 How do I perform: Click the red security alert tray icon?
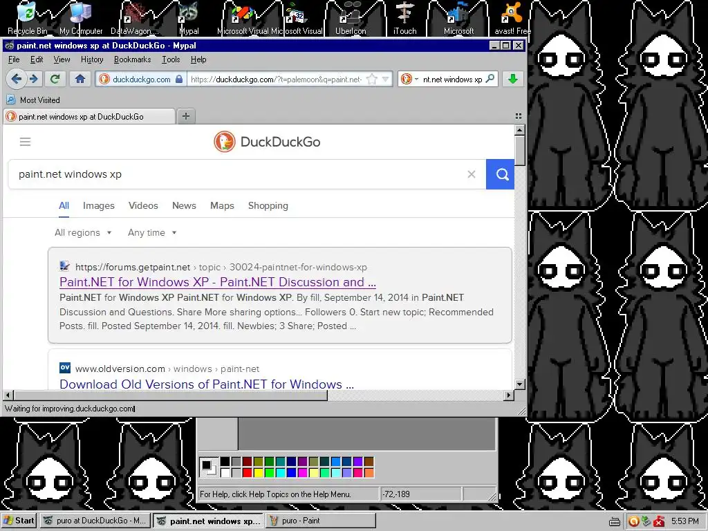coord(659,521)
